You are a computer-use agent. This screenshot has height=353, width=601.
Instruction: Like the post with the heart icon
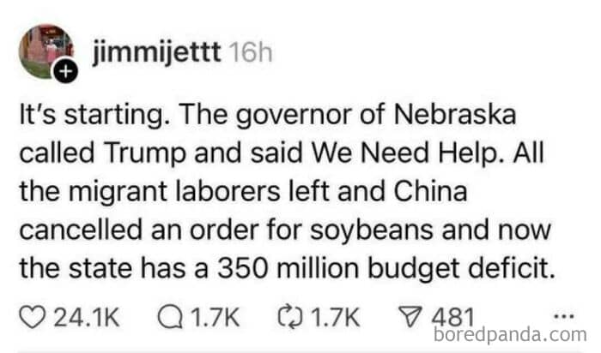31,319
